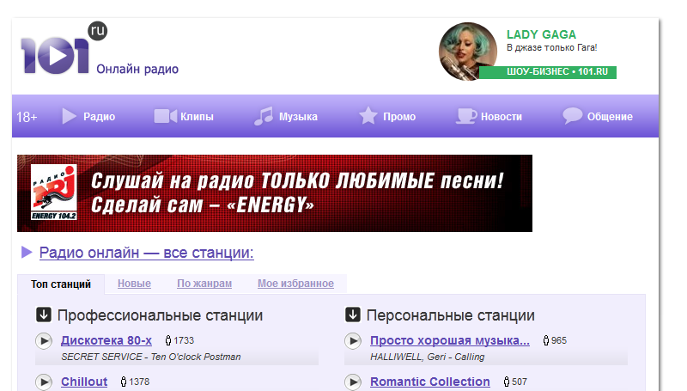Switch to the Новые tab
Image resolution: width=687 pixels, height=391 pixels.
point(134,284)
